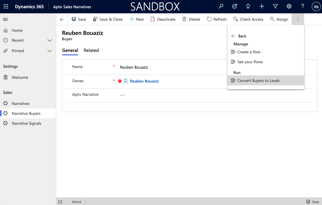Click the Narrative Signals puzzle icon
The image size is (322, 205).
click(6, 123)
